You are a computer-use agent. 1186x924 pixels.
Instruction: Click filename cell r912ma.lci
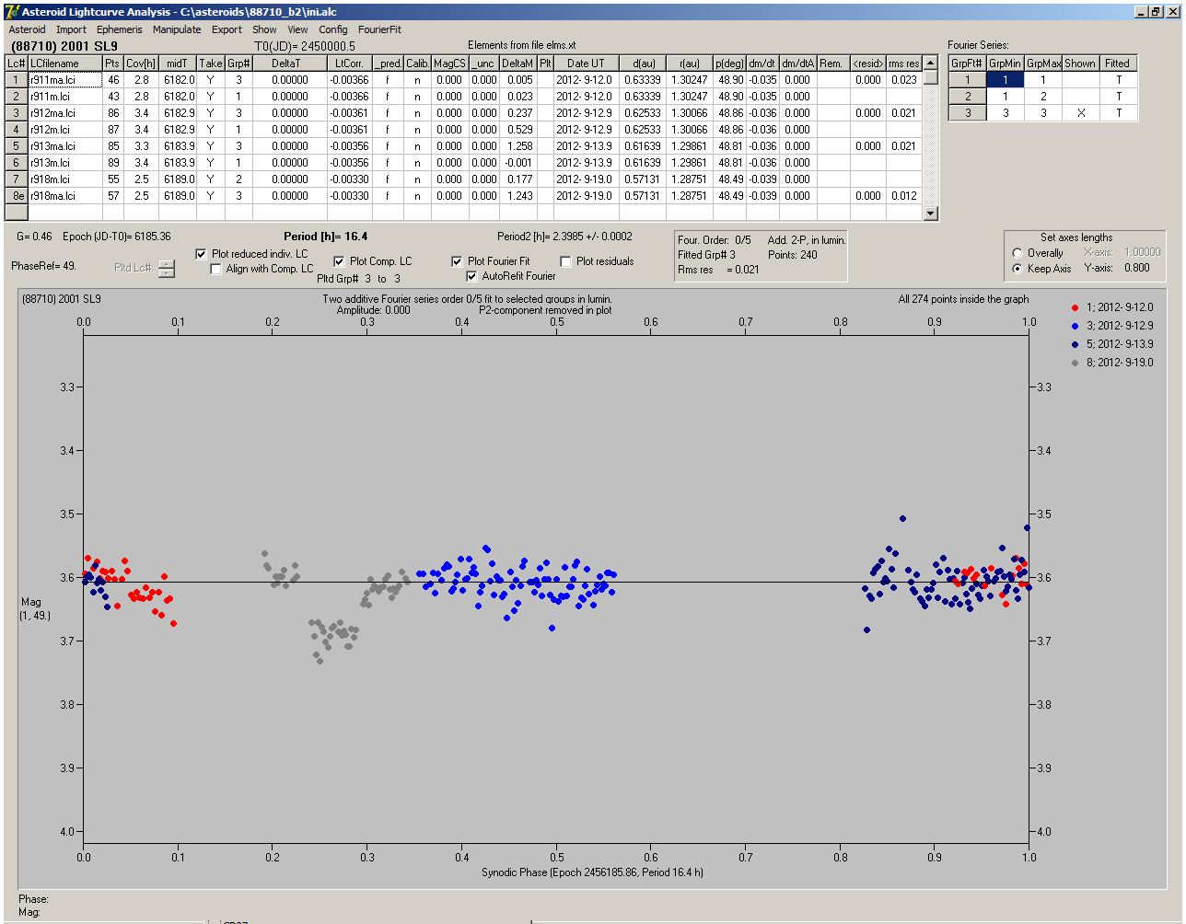(65, 113)
